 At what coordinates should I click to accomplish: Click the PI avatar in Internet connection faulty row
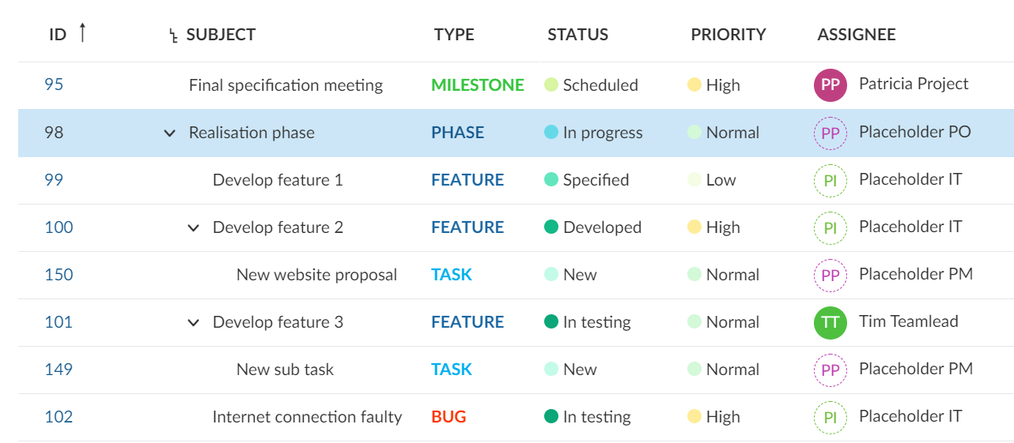[x=830, y=417]
